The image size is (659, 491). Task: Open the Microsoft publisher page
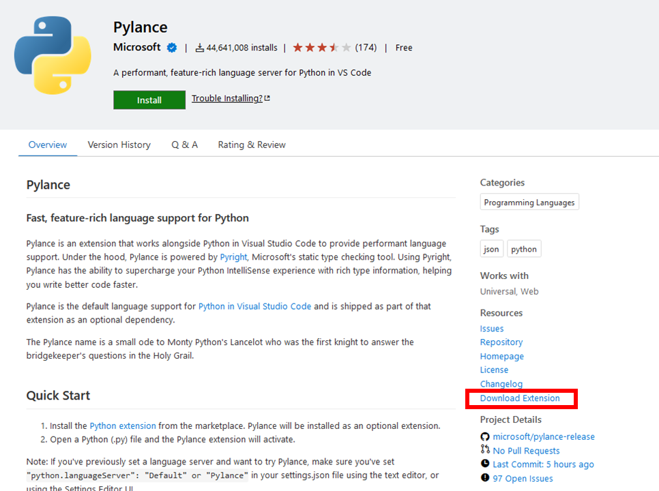[137, 47]
